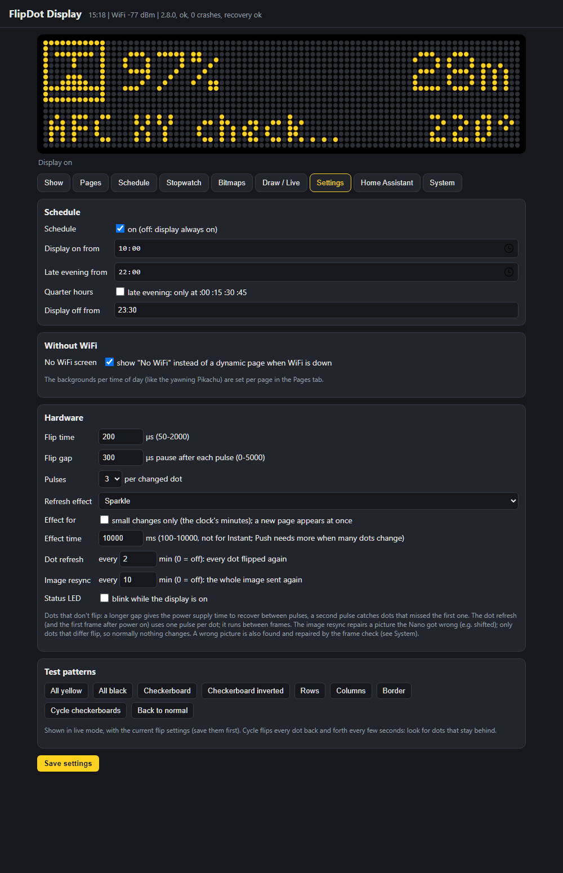Select the Settings tab

pos(330,182)
